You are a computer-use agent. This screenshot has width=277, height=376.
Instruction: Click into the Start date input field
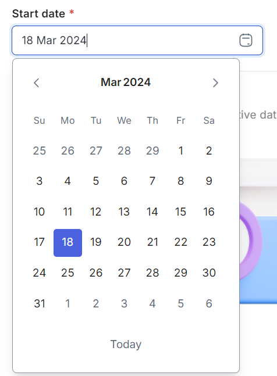click(x=137, y=40)
